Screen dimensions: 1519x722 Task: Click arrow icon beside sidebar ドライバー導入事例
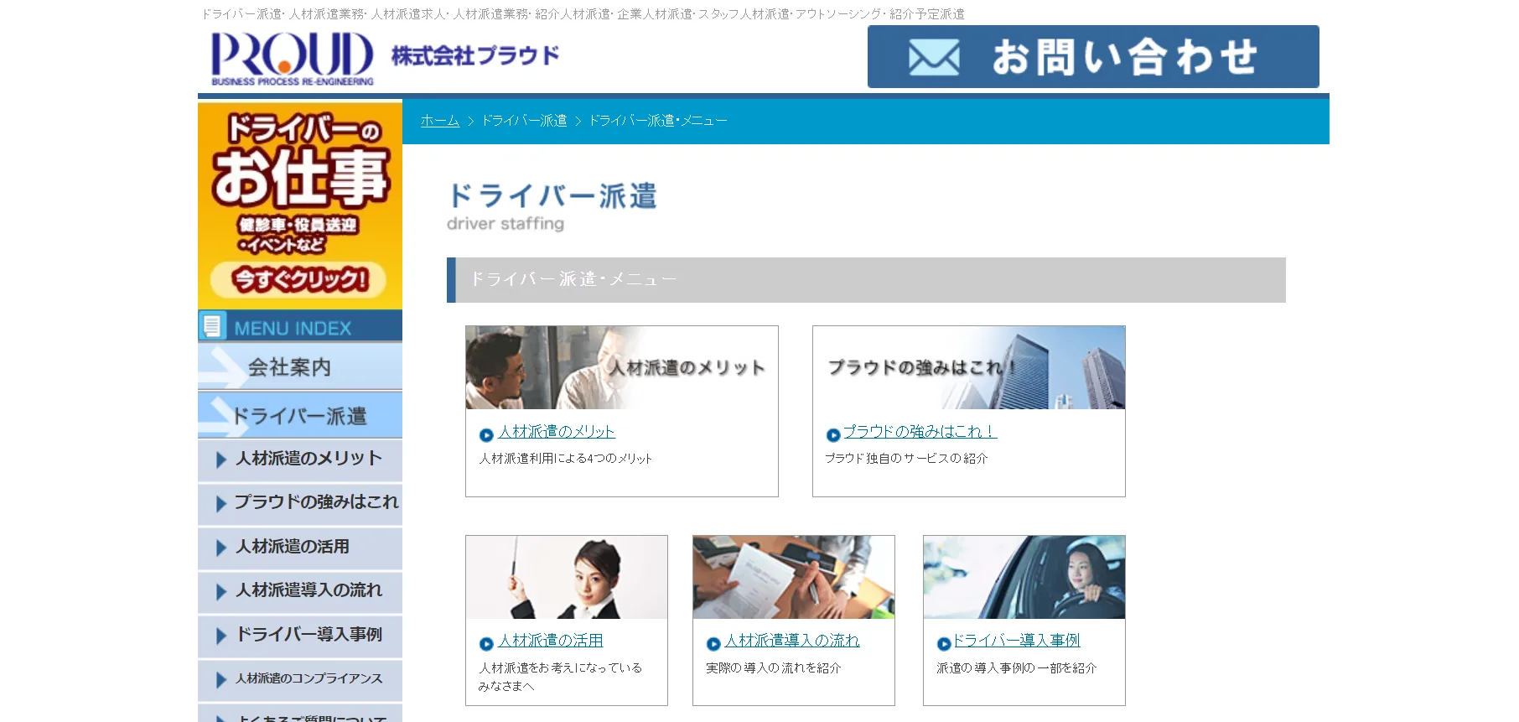click(221, 636)
